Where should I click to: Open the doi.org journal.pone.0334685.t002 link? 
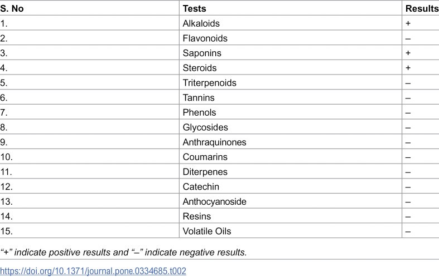pos(93,271)
